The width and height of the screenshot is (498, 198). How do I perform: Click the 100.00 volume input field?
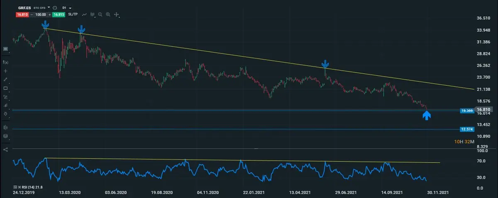40,14
